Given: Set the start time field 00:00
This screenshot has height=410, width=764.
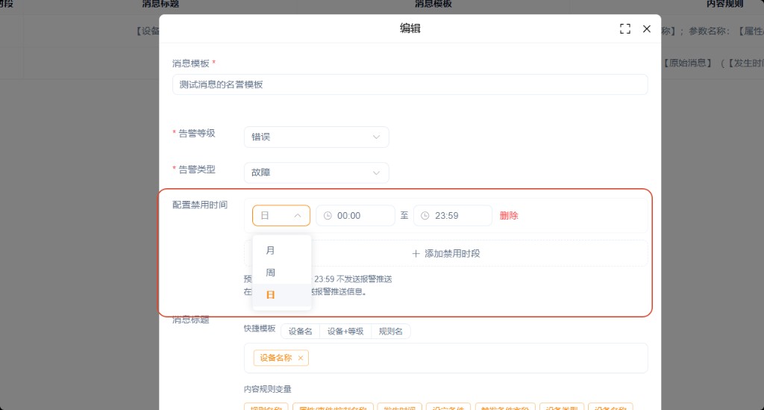Looking at the screenshot, I should (x=355, y=216).
